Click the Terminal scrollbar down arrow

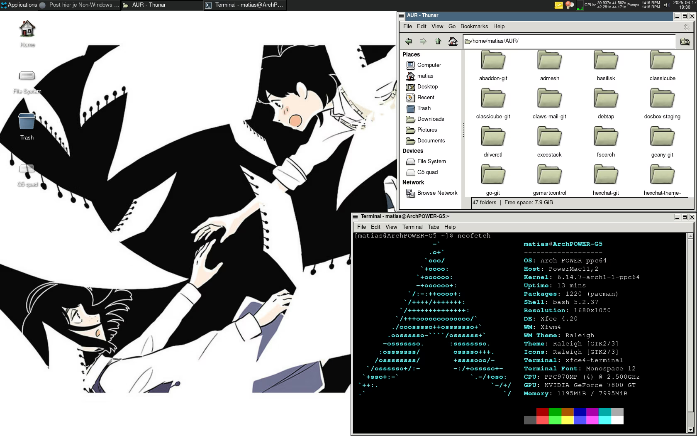[690, 430]
